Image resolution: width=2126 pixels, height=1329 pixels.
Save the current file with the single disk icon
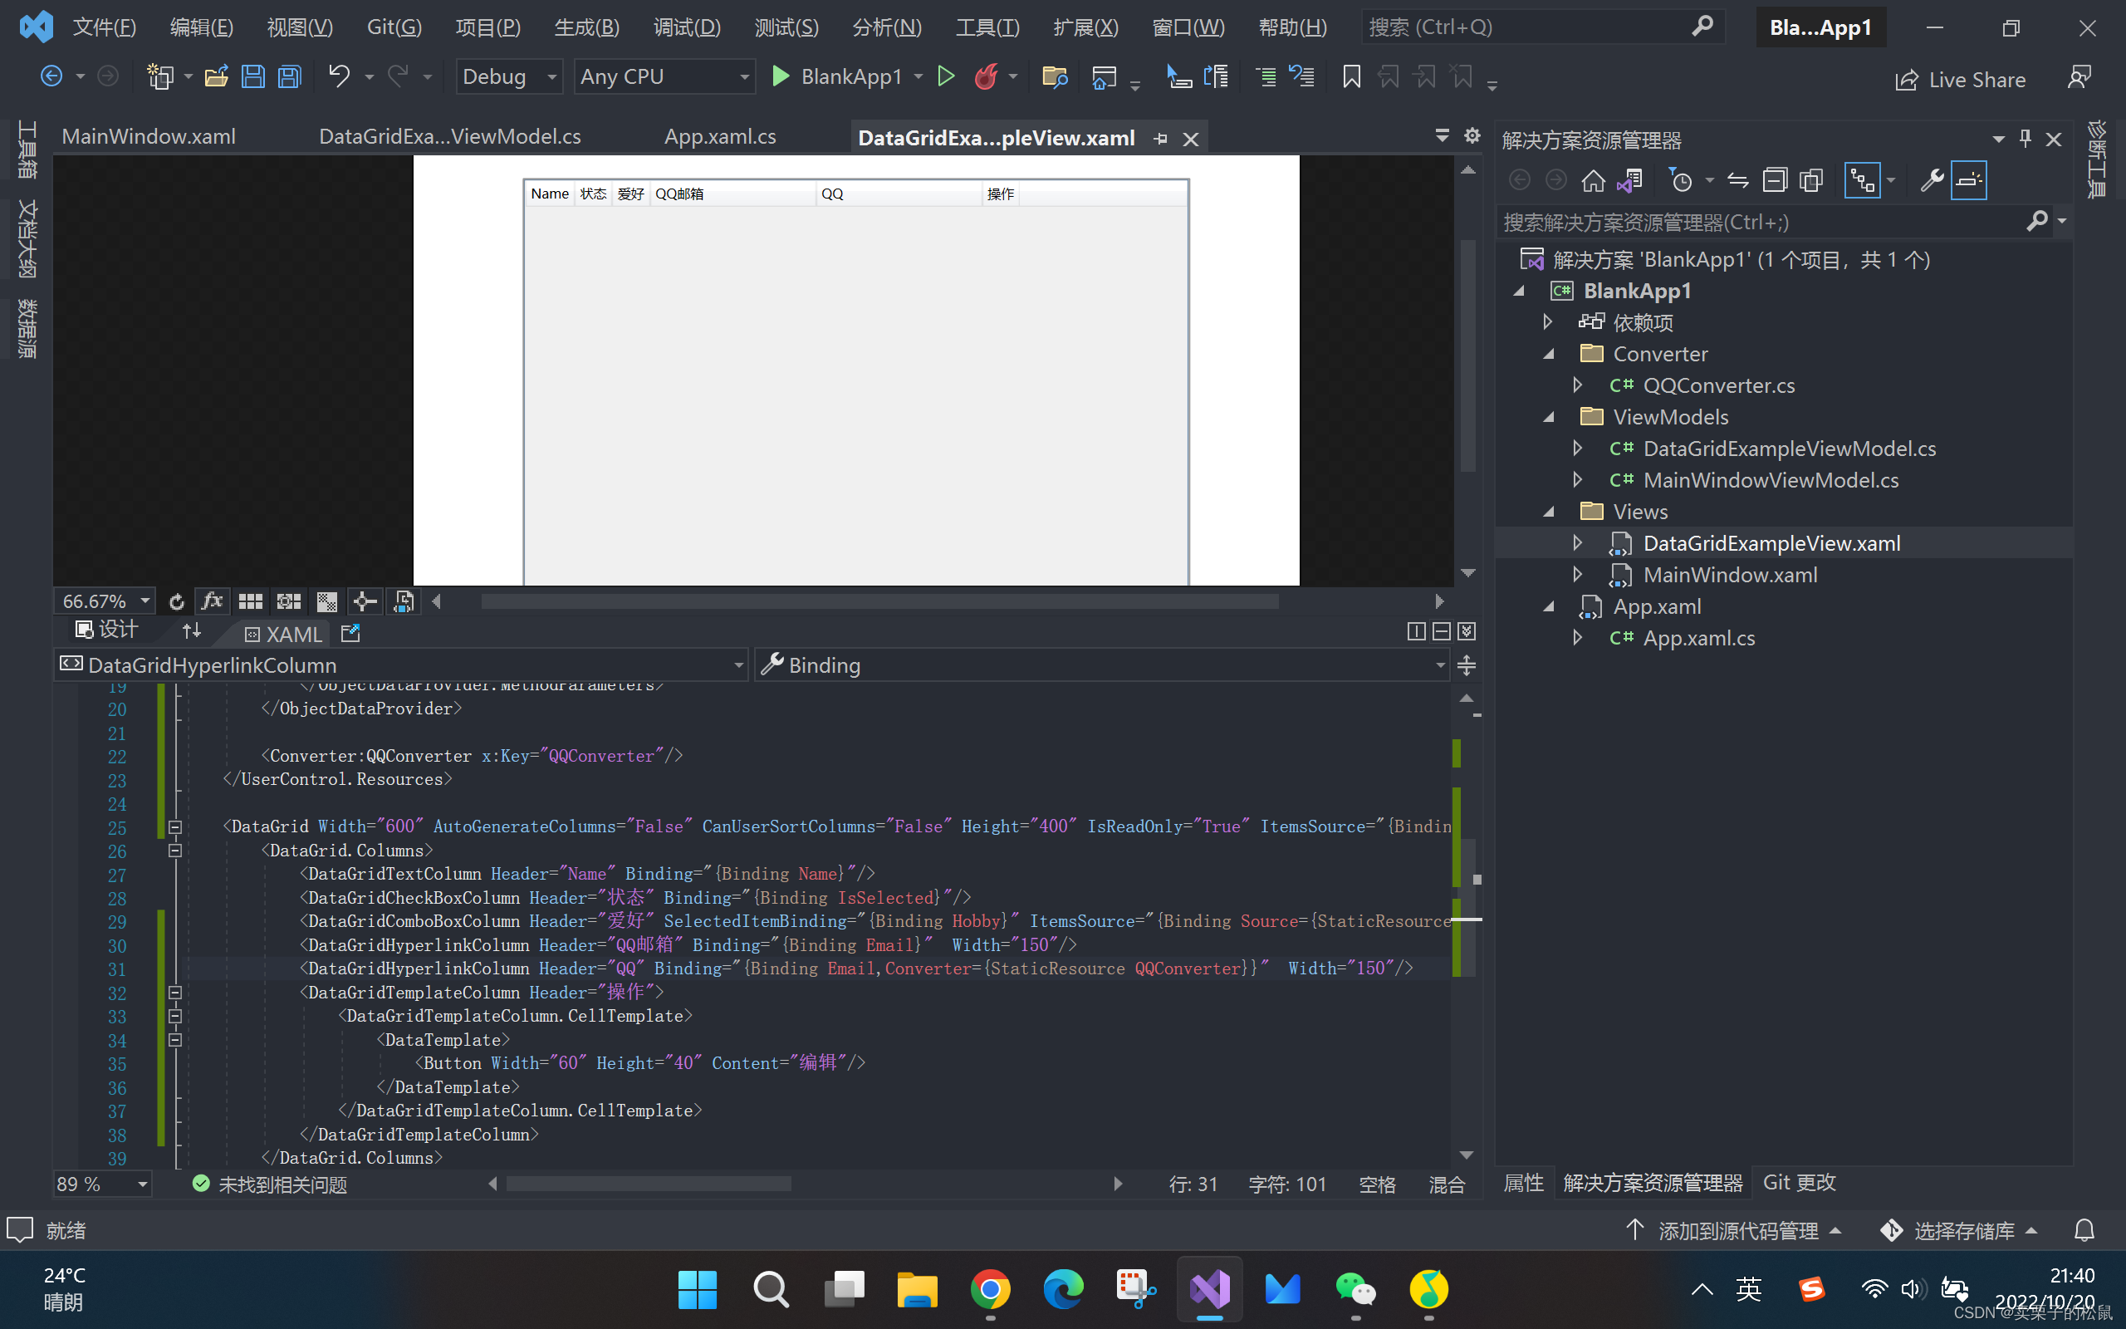(253, 77)
